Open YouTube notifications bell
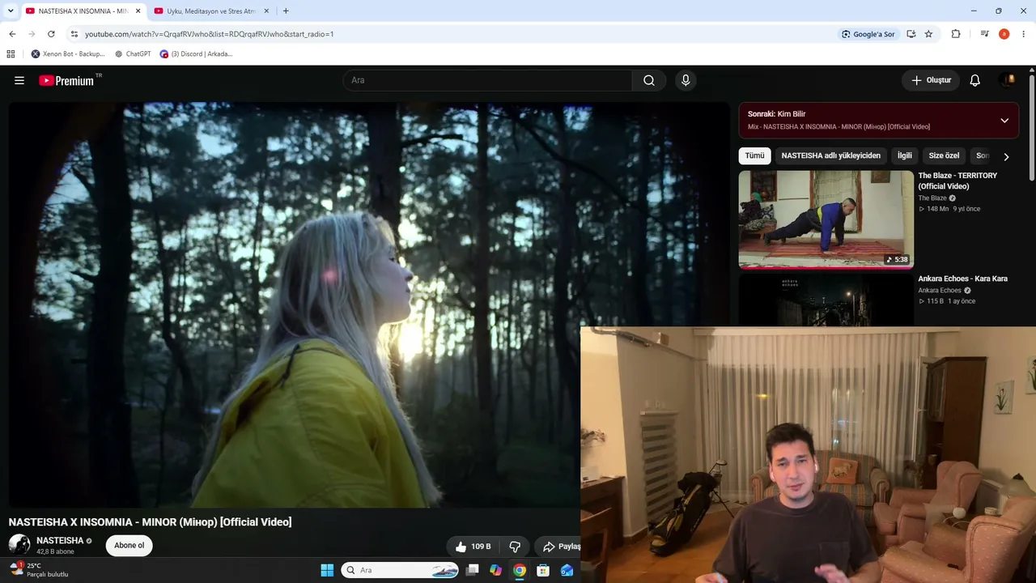Viewport: 1036px width, 583px height. pos(975,80)
